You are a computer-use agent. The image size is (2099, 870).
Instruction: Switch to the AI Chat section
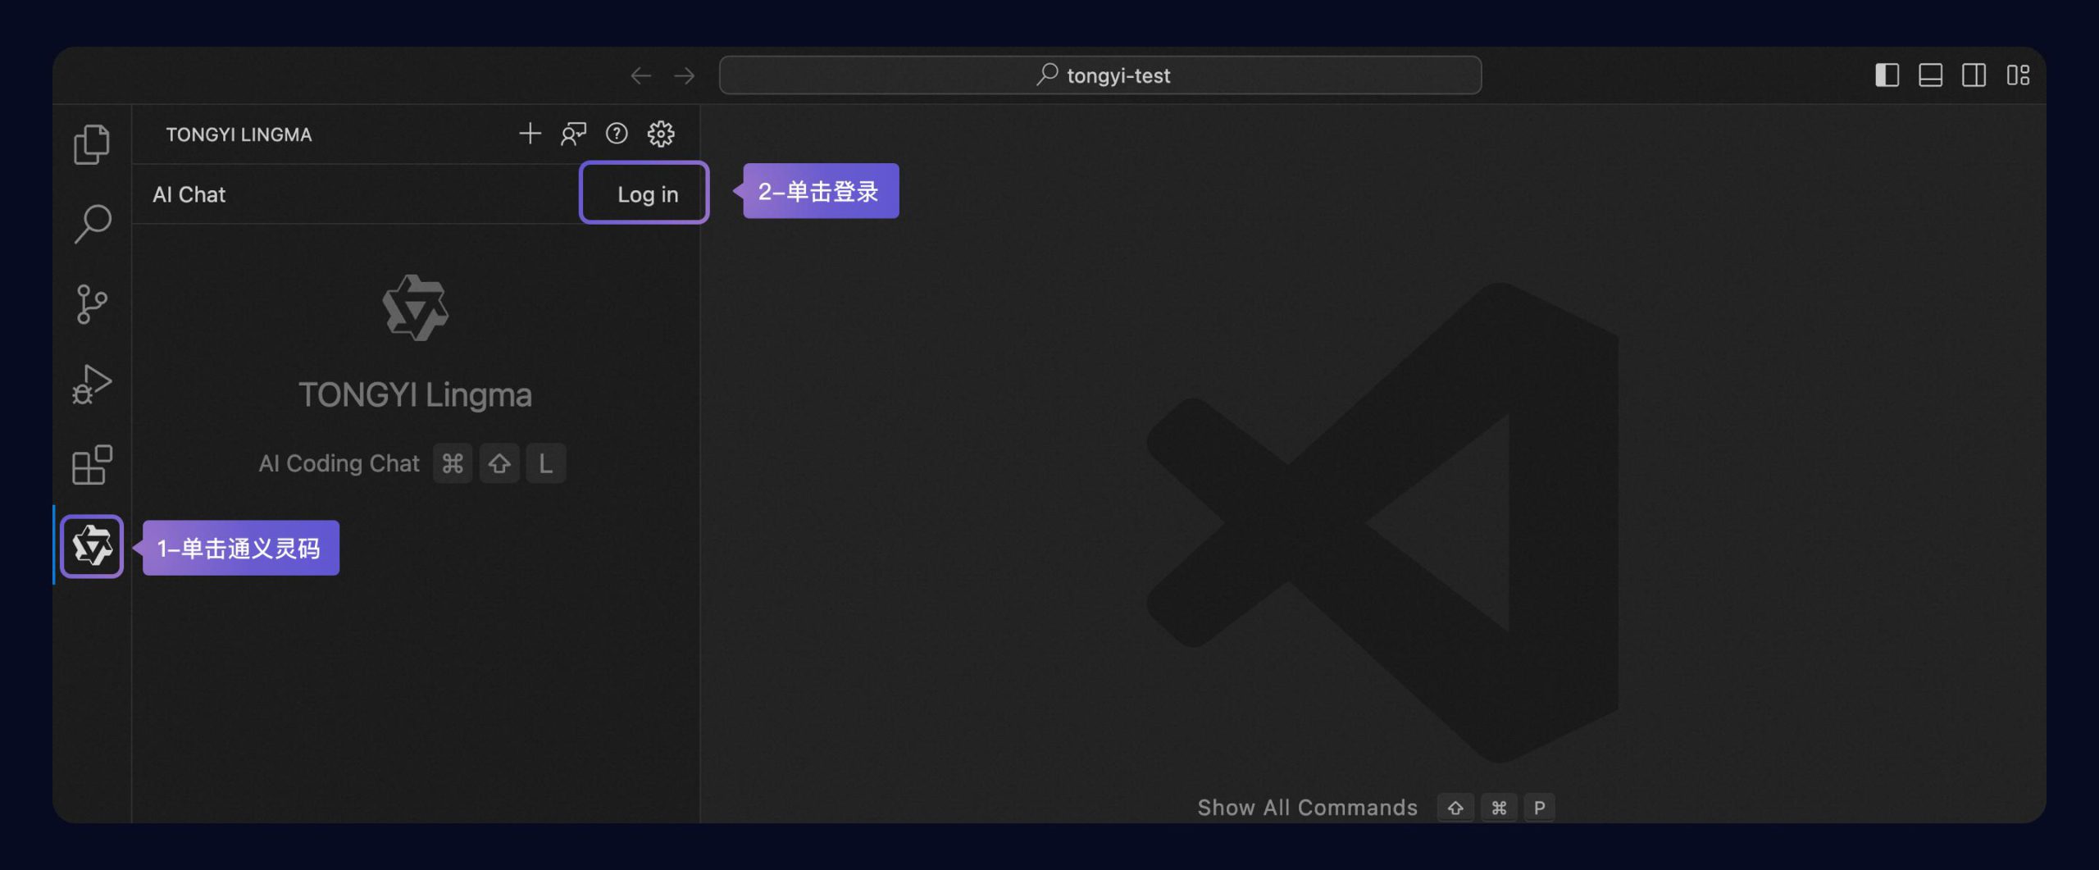189,194
